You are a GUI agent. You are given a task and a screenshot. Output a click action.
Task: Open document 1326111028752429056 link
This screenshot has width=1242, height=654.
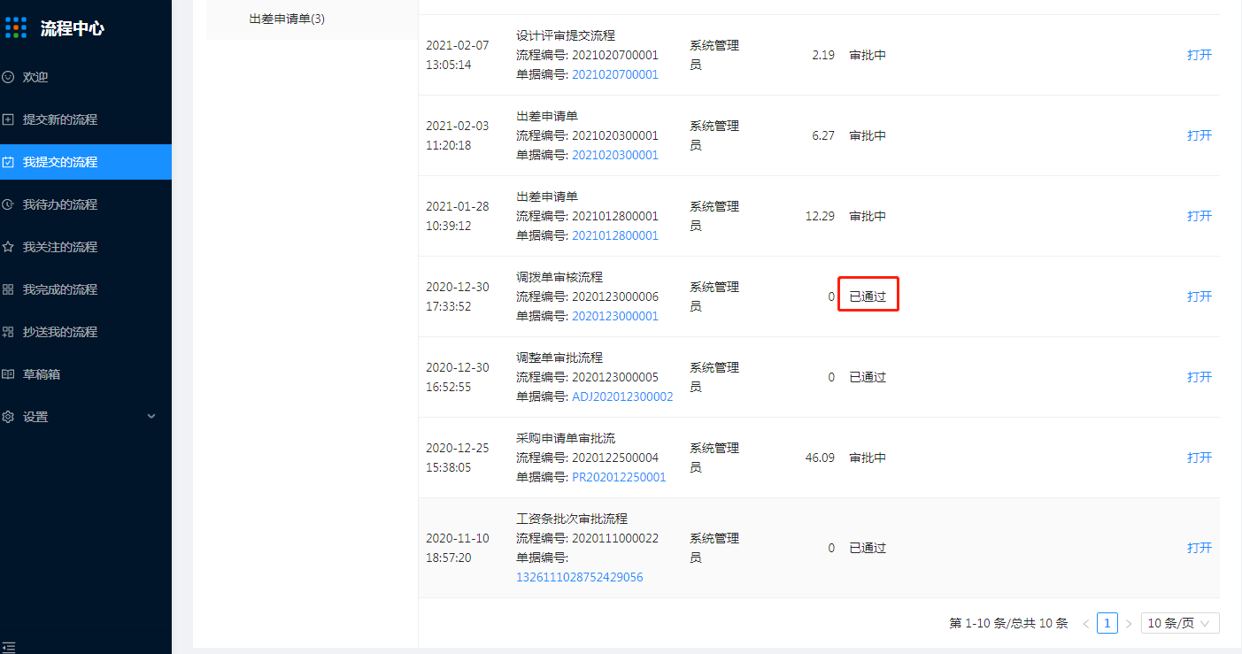coord(580,577)
